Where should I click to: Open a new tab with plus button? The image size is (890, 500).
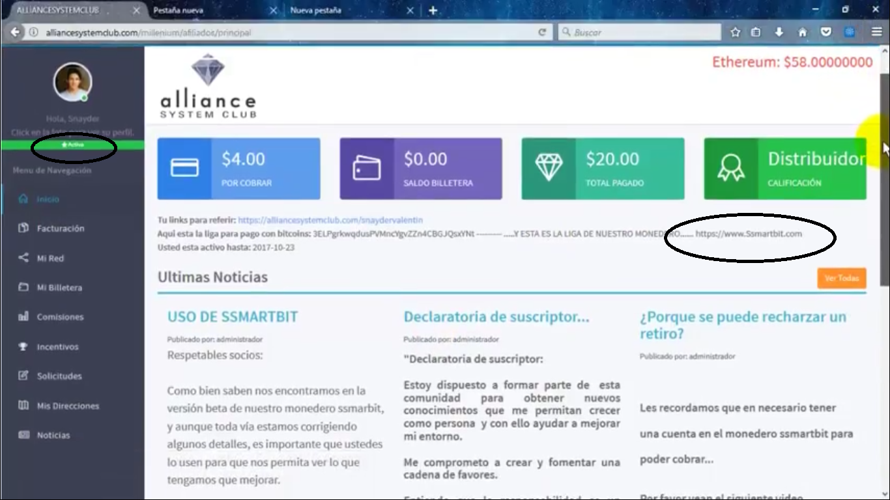pyautogui.click(x=433, y=10)
